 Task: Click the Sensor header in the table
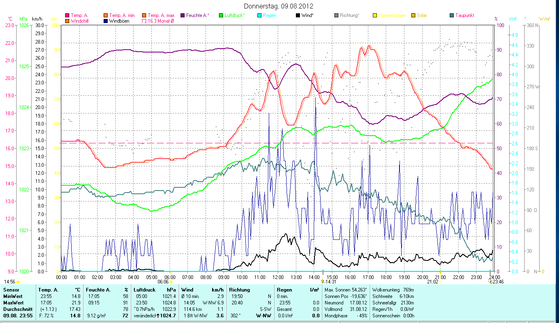click(x=11, y=290)
